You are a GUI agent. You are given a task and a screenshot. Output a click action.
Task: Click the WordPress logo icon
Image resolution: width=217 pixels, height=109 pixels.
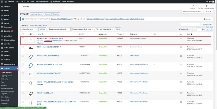(x=2, y=2)
